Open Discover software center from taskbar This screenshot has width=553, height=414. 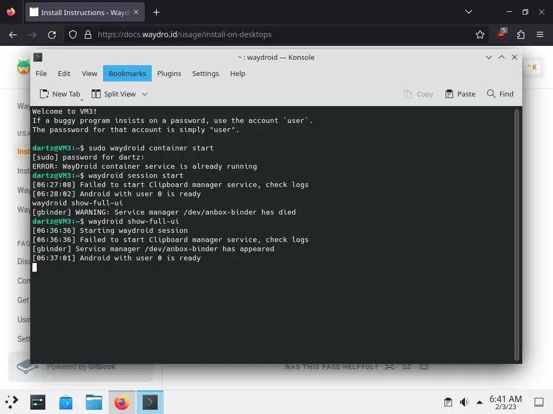pos(65,402)
